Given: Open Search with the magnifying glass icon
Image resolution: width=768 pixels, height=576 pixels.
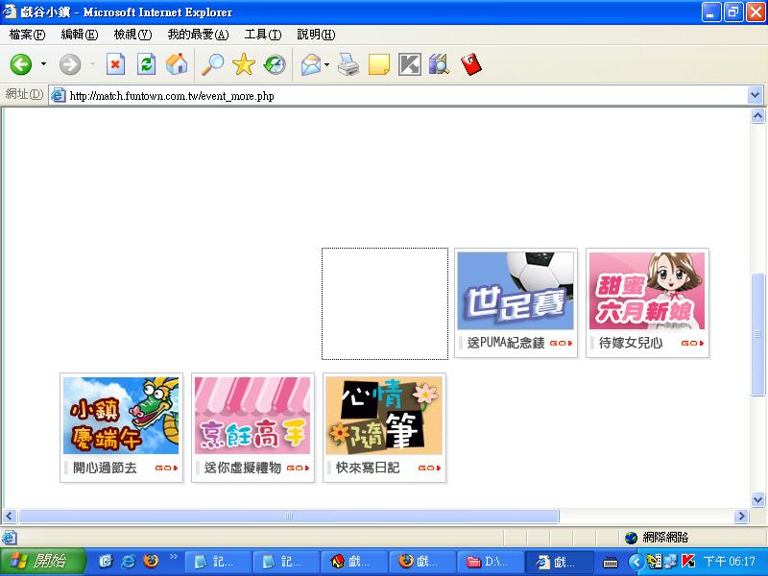Looking at the screenshot, I should 213,64.
